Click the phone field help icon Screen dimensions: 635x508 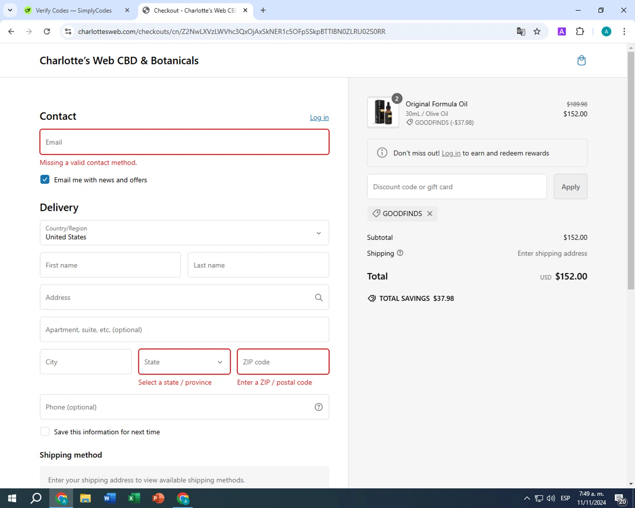coord(319,407)
